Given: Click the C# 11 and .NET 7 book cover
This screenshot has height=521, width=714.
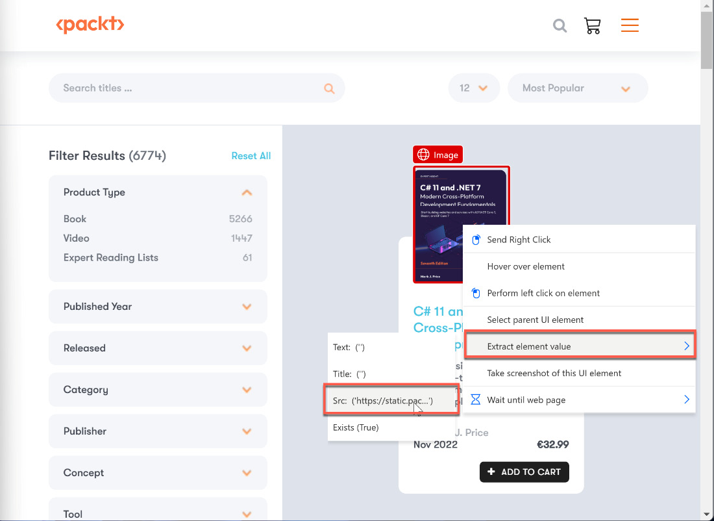Looking at the screenshot, I should (x=462, y=225).
